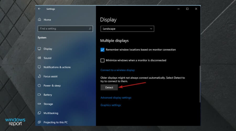236x131 pixels.
Task: Click the Home house icon
Action: coord(39,20)
